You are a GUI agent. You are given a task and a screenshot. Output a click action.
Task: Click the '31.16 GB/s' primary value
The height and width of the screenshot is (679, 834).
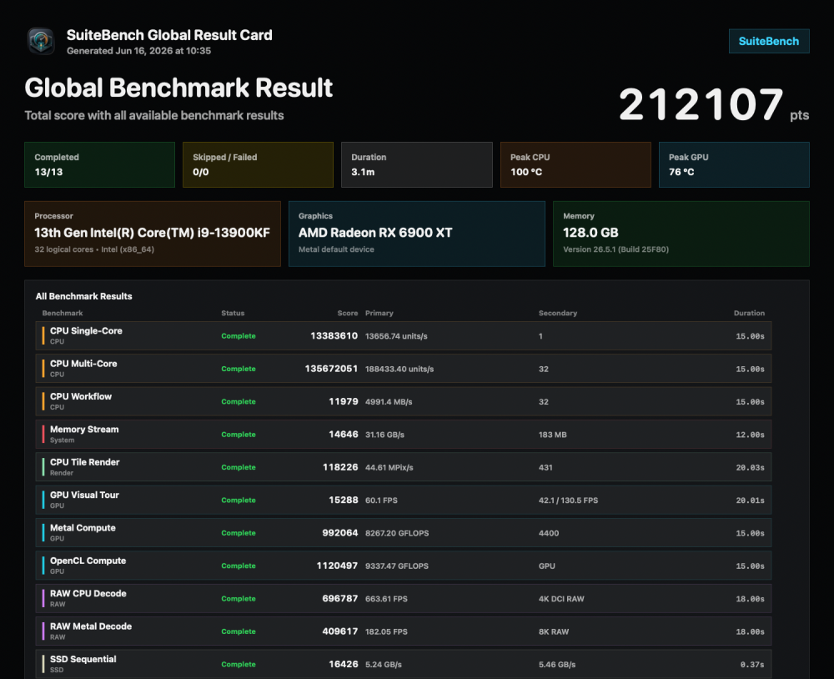click(384, 435)
